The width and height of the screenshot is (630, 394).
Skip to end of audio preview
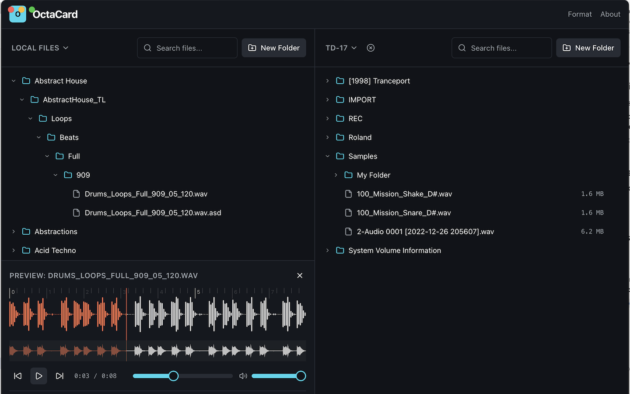point(59,376)
